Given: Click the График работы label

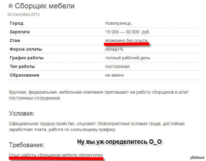Looking at the screenshot, I should point(27,58).
